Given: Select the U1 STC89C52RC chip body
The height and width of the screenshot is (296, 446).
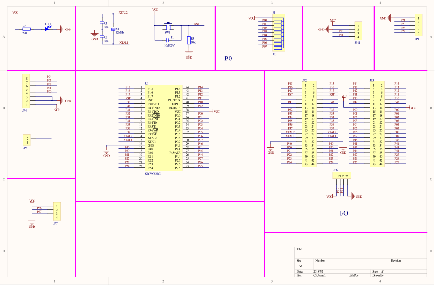Looking at the screenshot, I should (x=164, y=128).
